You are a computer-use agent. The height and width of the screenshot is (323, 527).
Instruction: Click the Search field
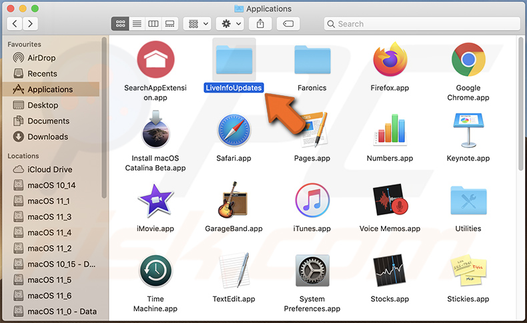pyautogui.click(x=422, y=24)
